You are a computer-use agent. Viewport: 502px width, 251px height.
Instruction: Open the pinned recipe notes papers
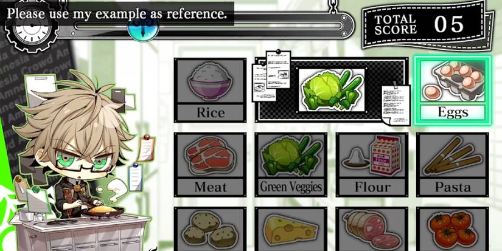(x=271, y=75)
